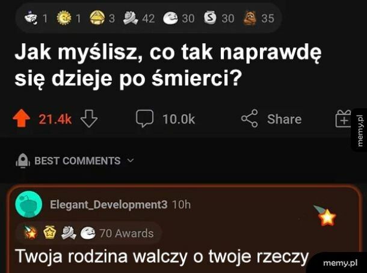This screenshot has height=273, width=367.
Task: Give an award using the gift icon
Action: (x=344, y=118)
